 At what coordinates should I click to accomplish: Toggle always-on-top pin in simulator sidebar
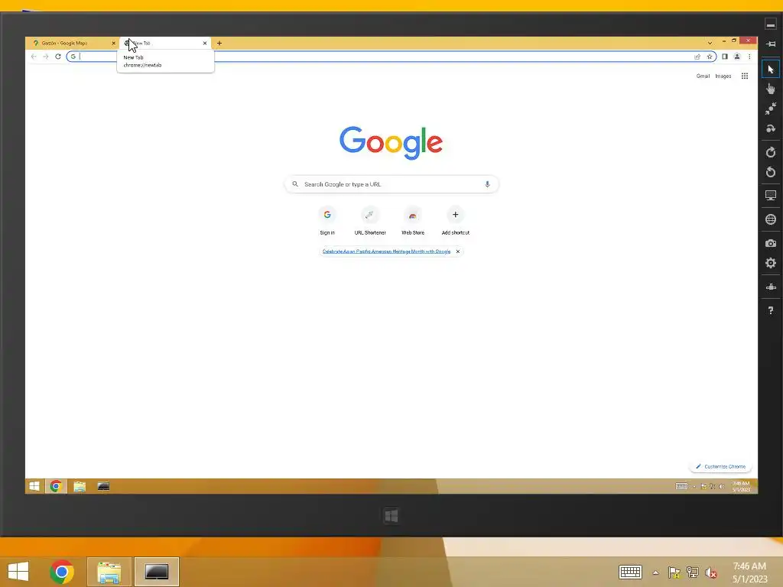771,44
